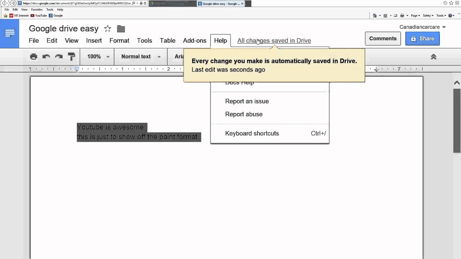Click the document title Google drive easy
Screen dimensions: 461x259
tap(64, 29)
